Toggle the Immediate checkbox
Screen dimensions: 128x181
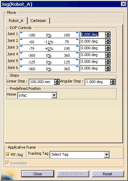coord(7,163)
